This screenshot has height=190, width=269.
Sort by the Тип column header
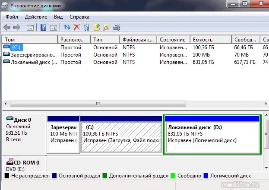[105, 39]
